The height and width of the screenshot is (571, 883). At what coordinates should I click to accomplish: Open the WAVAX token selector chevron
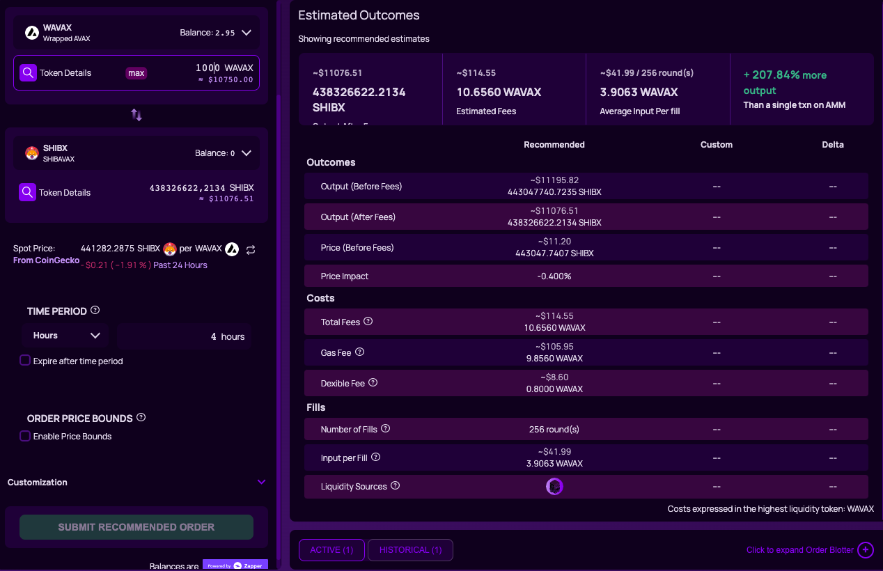pos(246,33)
